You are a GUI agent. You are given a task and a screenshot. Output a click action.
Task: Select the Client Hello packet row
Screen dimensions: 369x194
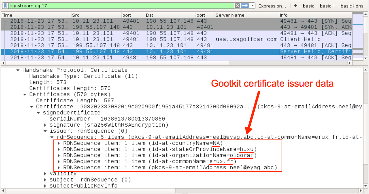pos(177,39)
